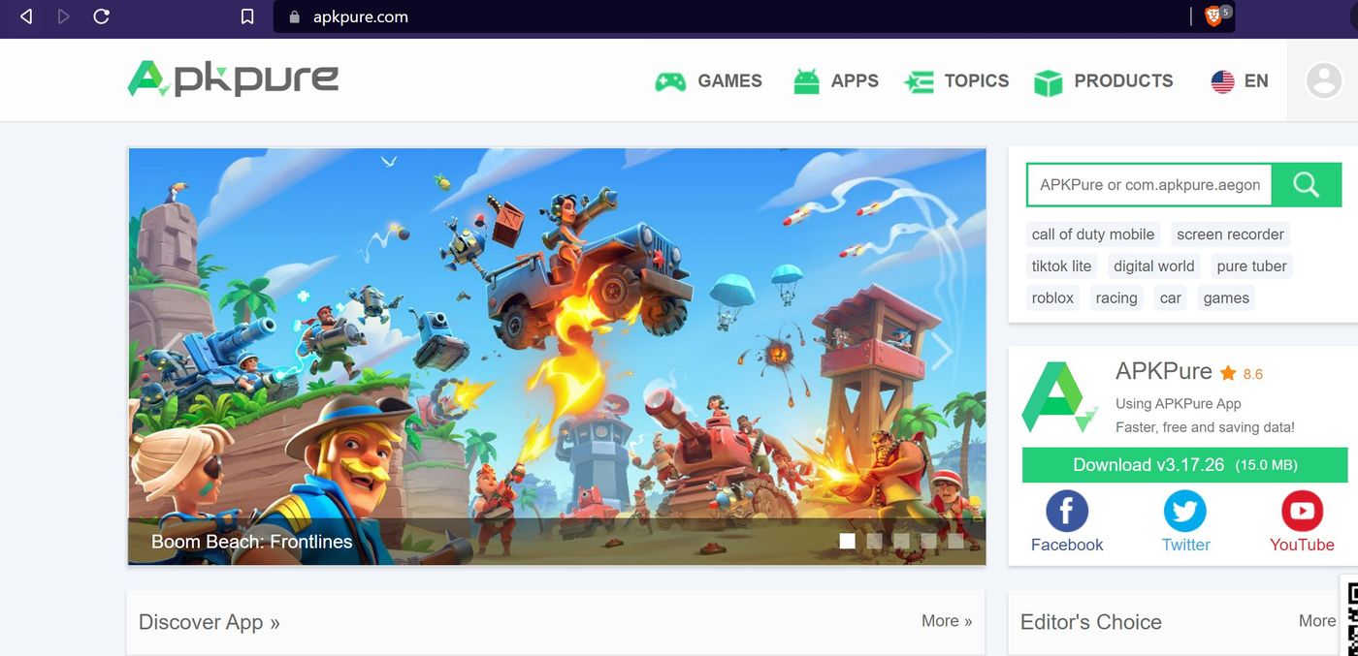Viewport: 1358px width, 656px height.
Task: Select 'car' search tag
Action: click(x=1171, y=298)
